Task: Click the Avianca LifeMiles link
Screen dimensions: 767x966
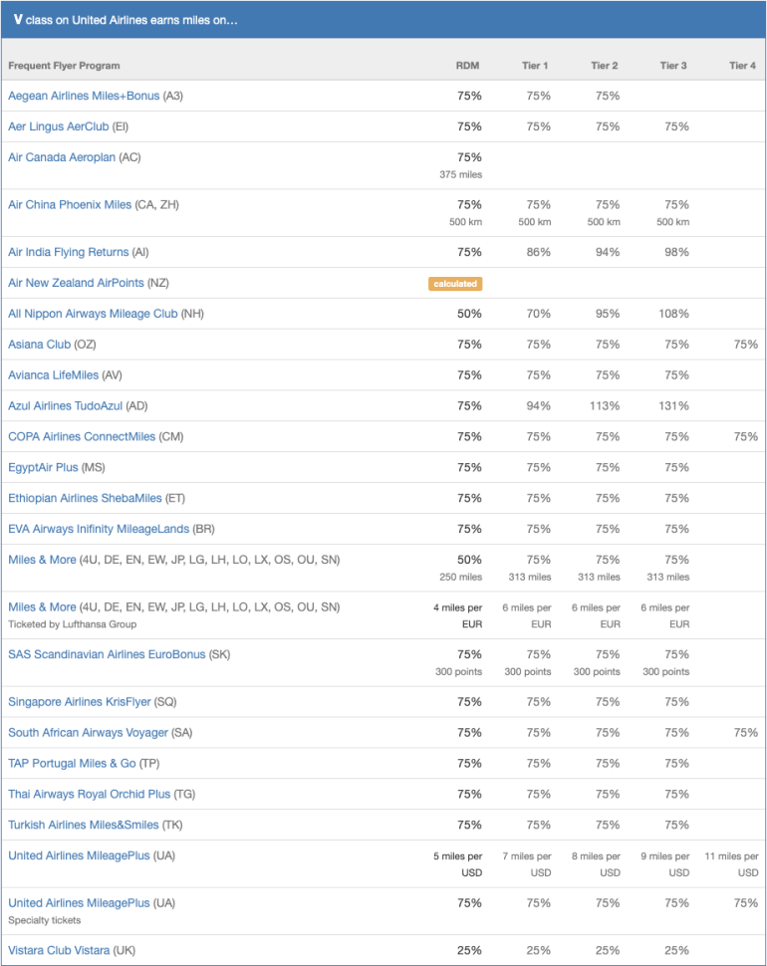Action: pos(54,375)
